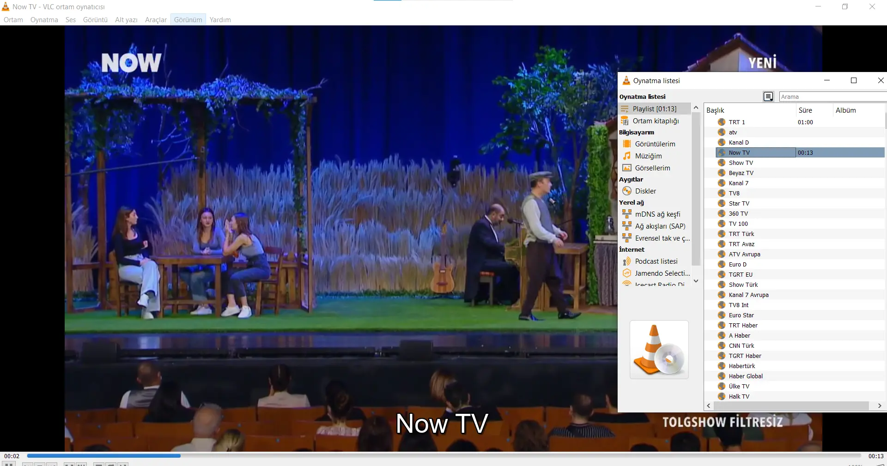Image resolution: width=887 pixels, height=466 pixels.
Task: Click the channel icon beside Show TV
Action: point(722,163)
